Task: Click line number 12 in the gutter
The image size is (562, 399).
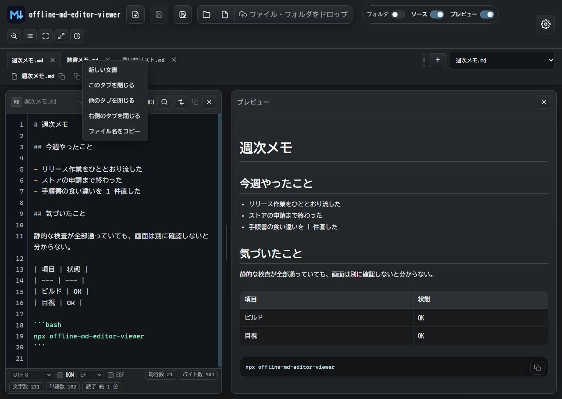Action: click(x=19, y=259)
